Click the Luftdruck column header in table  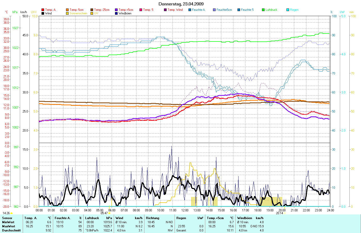pyautogui.click(x=92, y=218)
